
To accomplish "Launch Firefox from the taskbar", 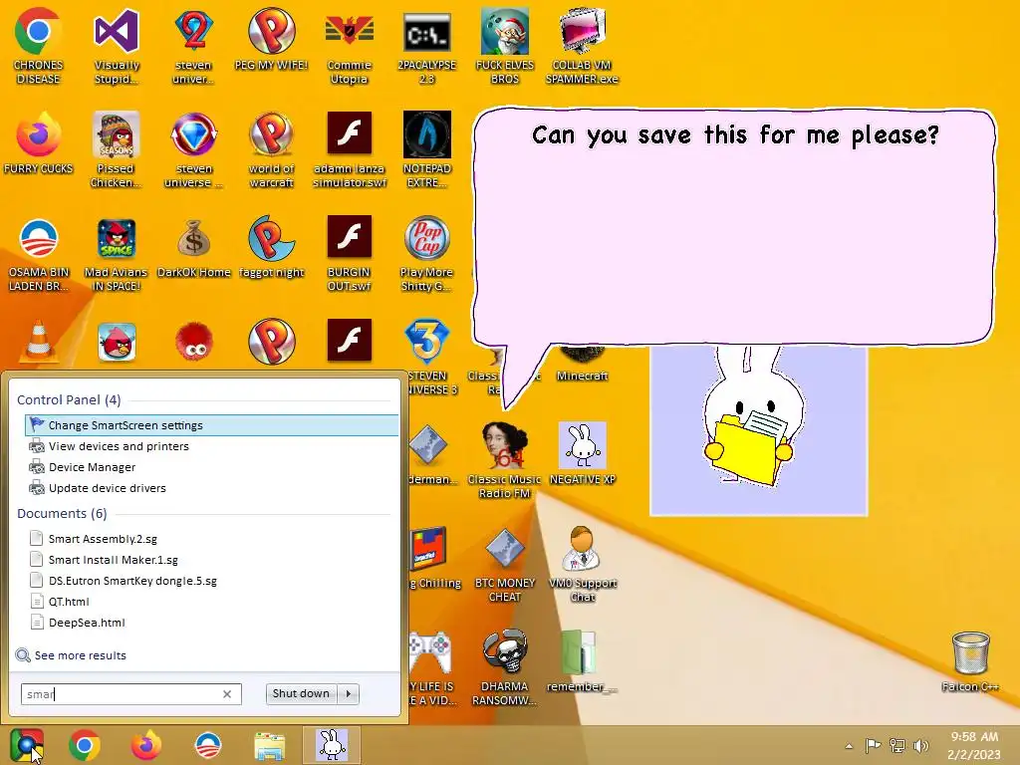I will 146,745.
